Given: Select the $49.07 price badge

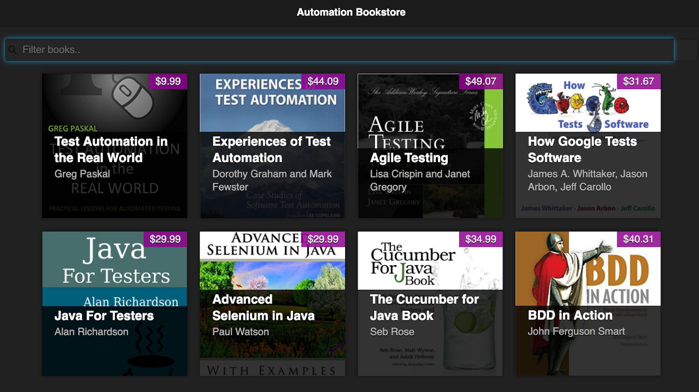Looking at the screenshot, I should click(x=481, y=81).
